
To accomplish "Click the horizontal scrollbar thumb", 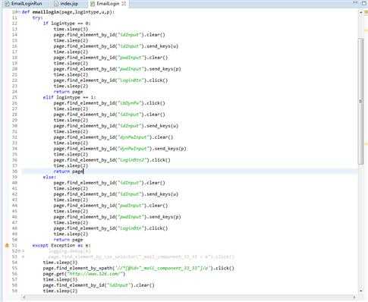I will click(x=189, y=297).
